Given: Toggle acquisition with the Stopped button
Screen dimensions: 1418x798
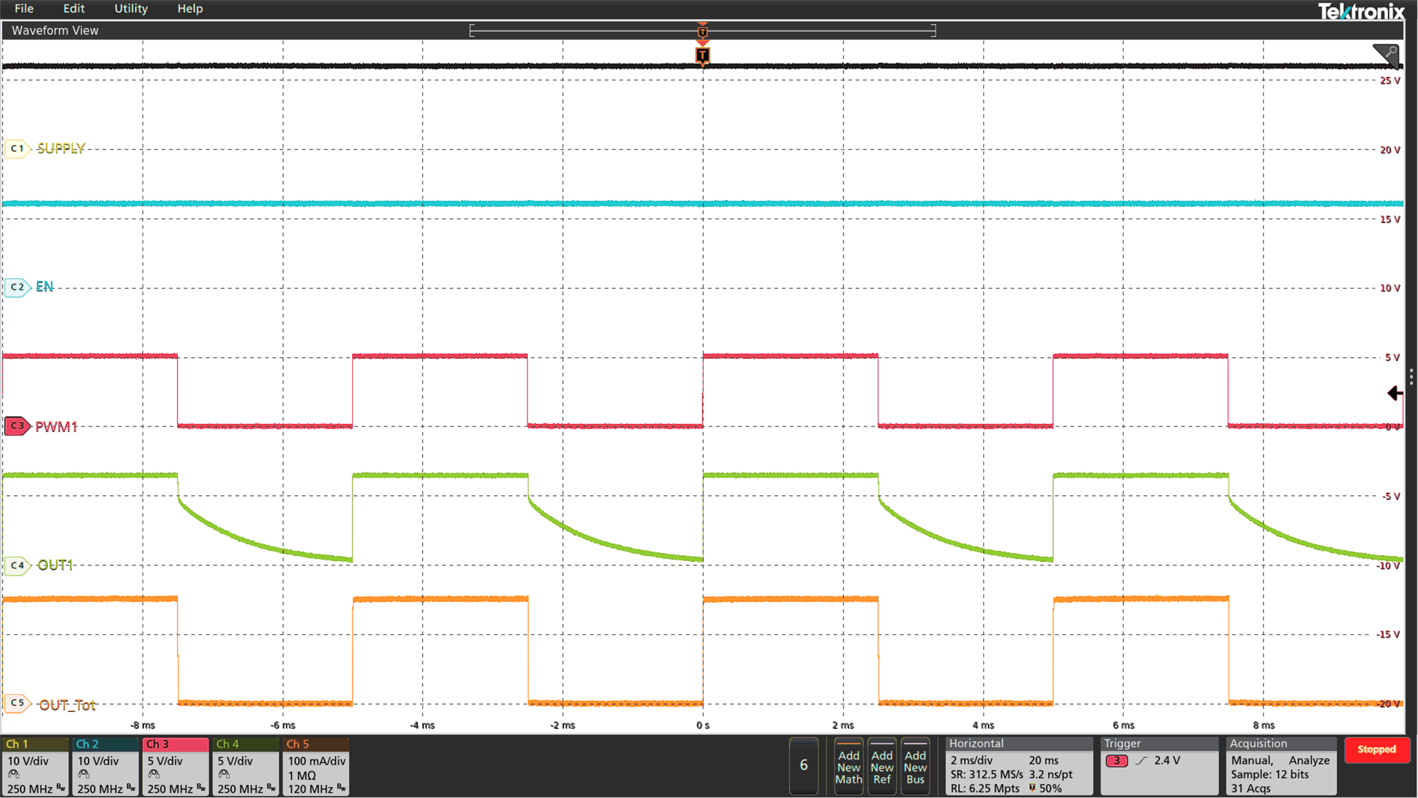Looking at the screenshot, I should pos(1378,750).
